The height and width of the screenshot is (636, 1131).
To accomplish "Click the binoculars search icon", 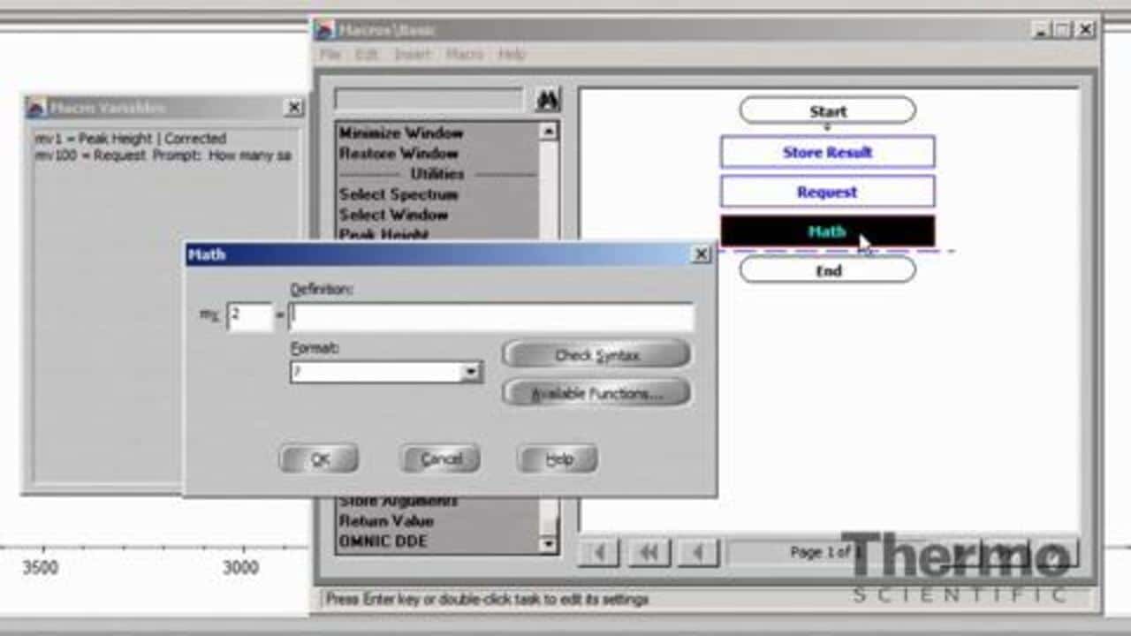I will click(548, 100).
